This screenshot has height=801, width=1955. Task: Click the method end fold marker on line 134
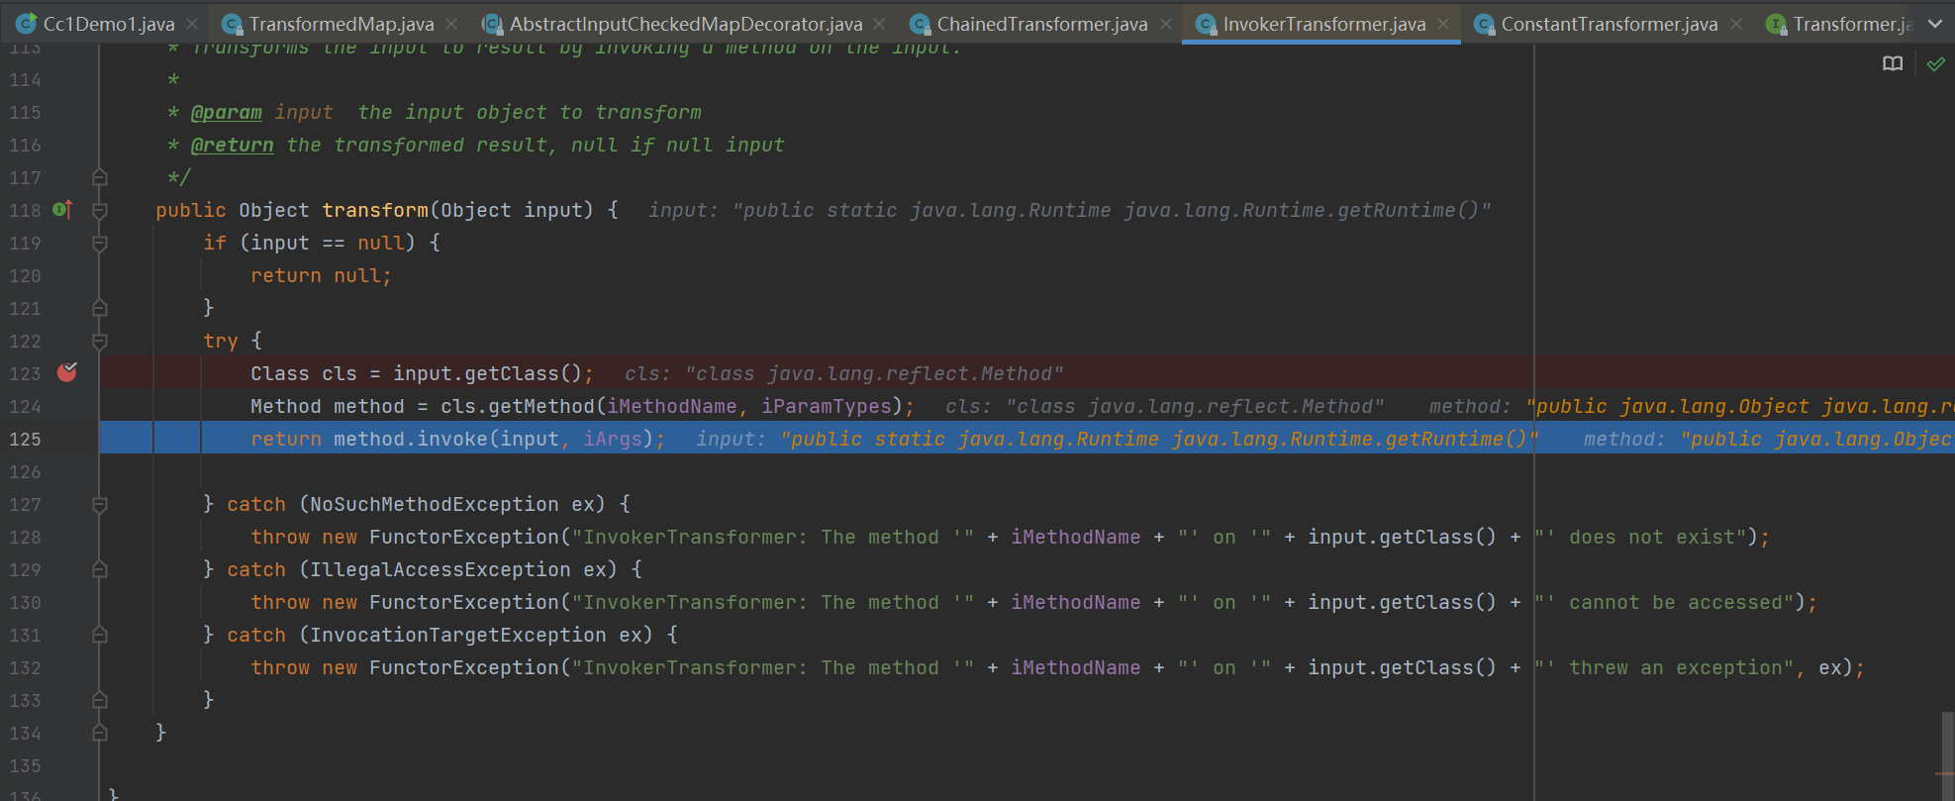99,733
